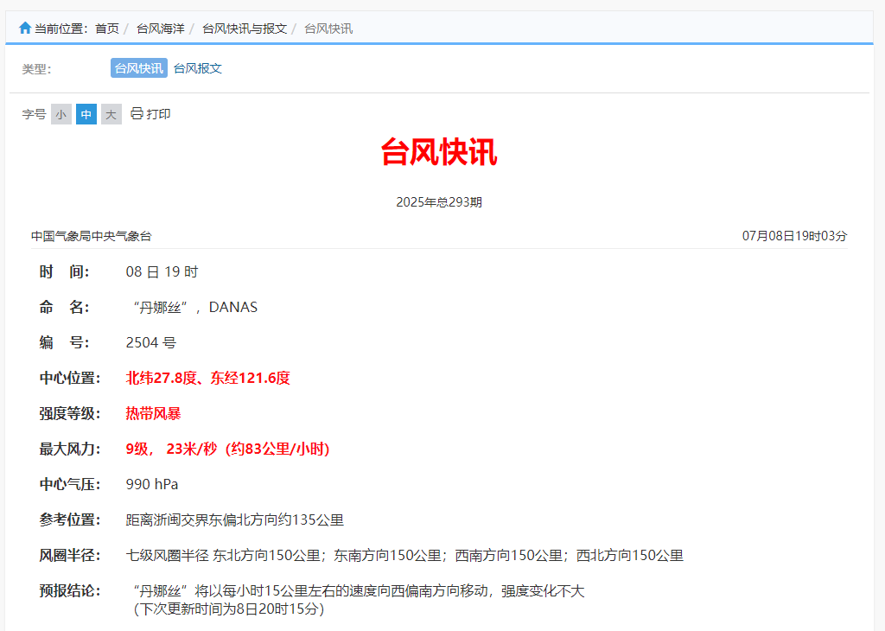Image resolution: width=885 pixels, height=631 pixels.
Task: Set font size to 中
Action: click(86, 113)
